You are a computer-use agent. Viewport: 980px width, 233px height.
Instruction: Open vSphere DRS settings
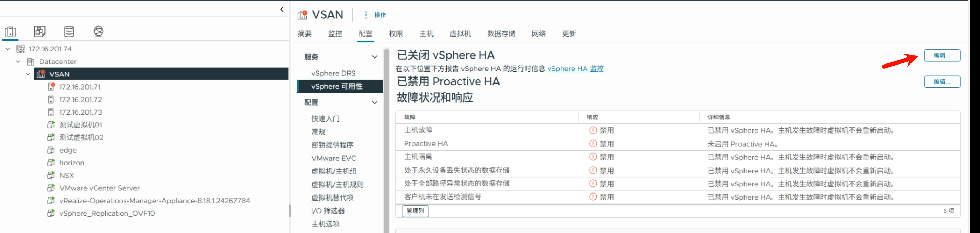pos(333,73)
